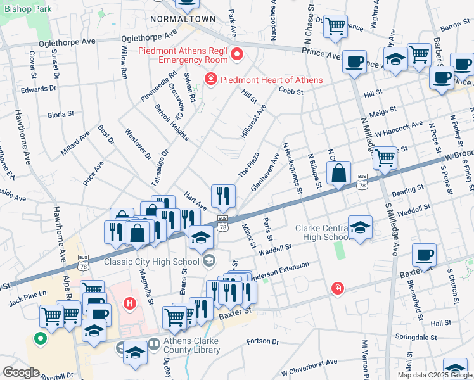Click the Edwards Dr street label
Viewport: 474px width, 380px height.
click(39, 89)
